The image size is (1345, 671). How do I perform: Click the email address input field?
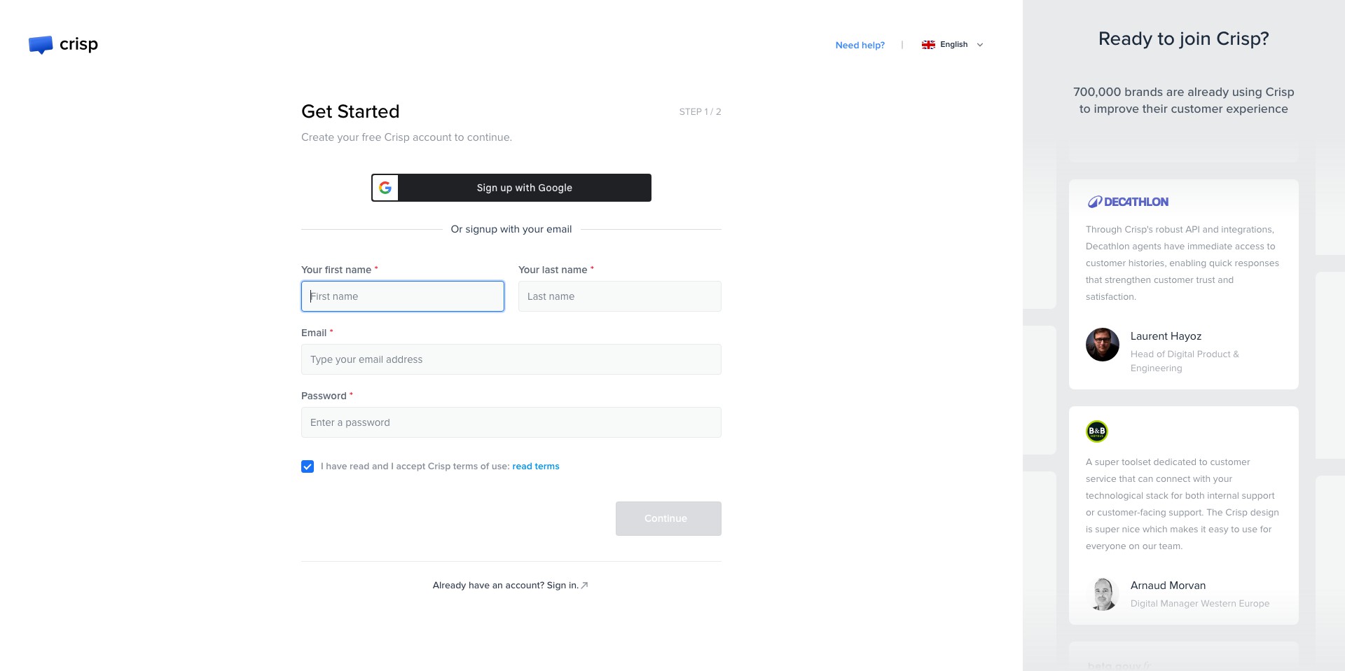511,359
